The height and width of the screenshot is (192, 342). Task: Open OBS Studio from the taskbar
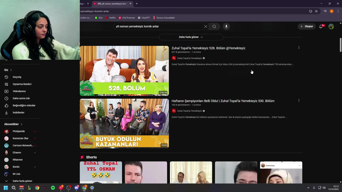69,188
